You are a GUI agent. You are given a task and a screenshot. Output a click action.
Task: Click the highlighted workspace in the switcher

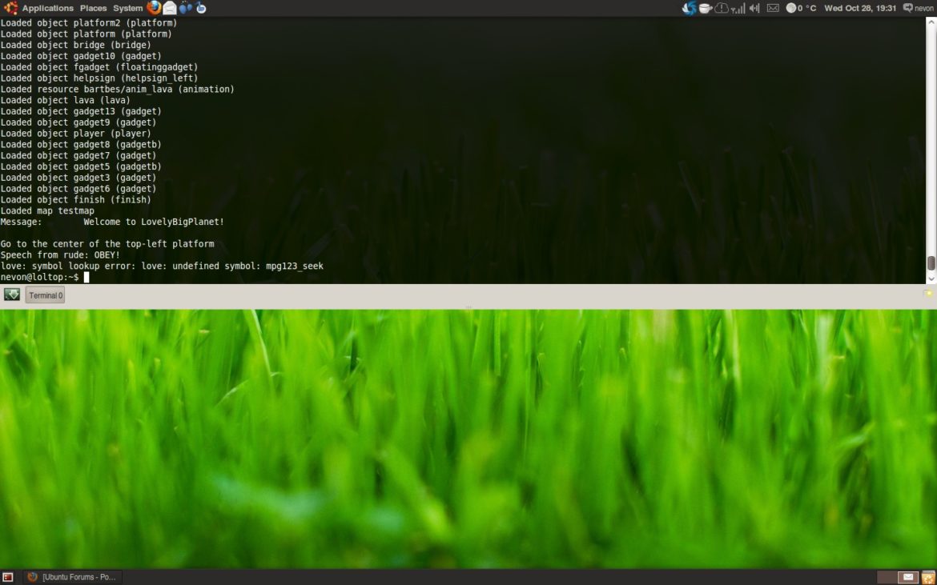click(908, 576)
